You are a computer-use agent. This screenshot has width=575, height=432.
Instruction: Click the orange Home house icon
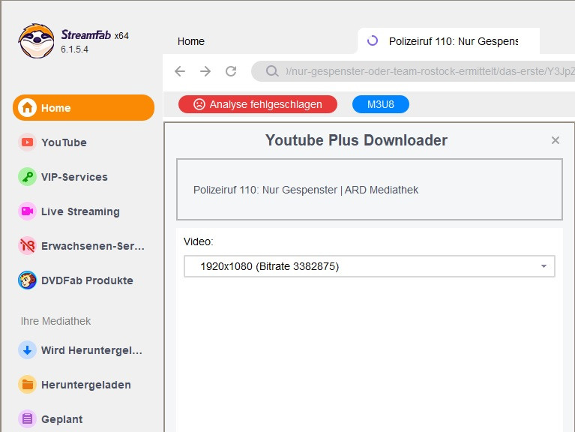[x=28, y=108]
